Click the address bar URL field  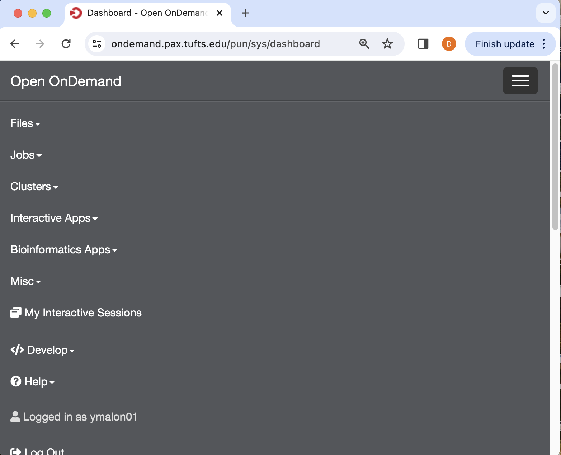click(216, 44)
